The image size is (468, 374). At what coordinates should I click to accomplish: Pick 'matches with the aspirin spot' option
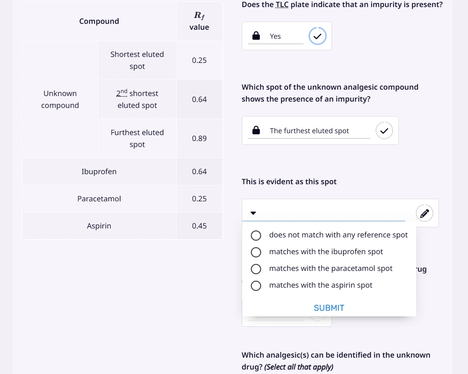[312, 285]
